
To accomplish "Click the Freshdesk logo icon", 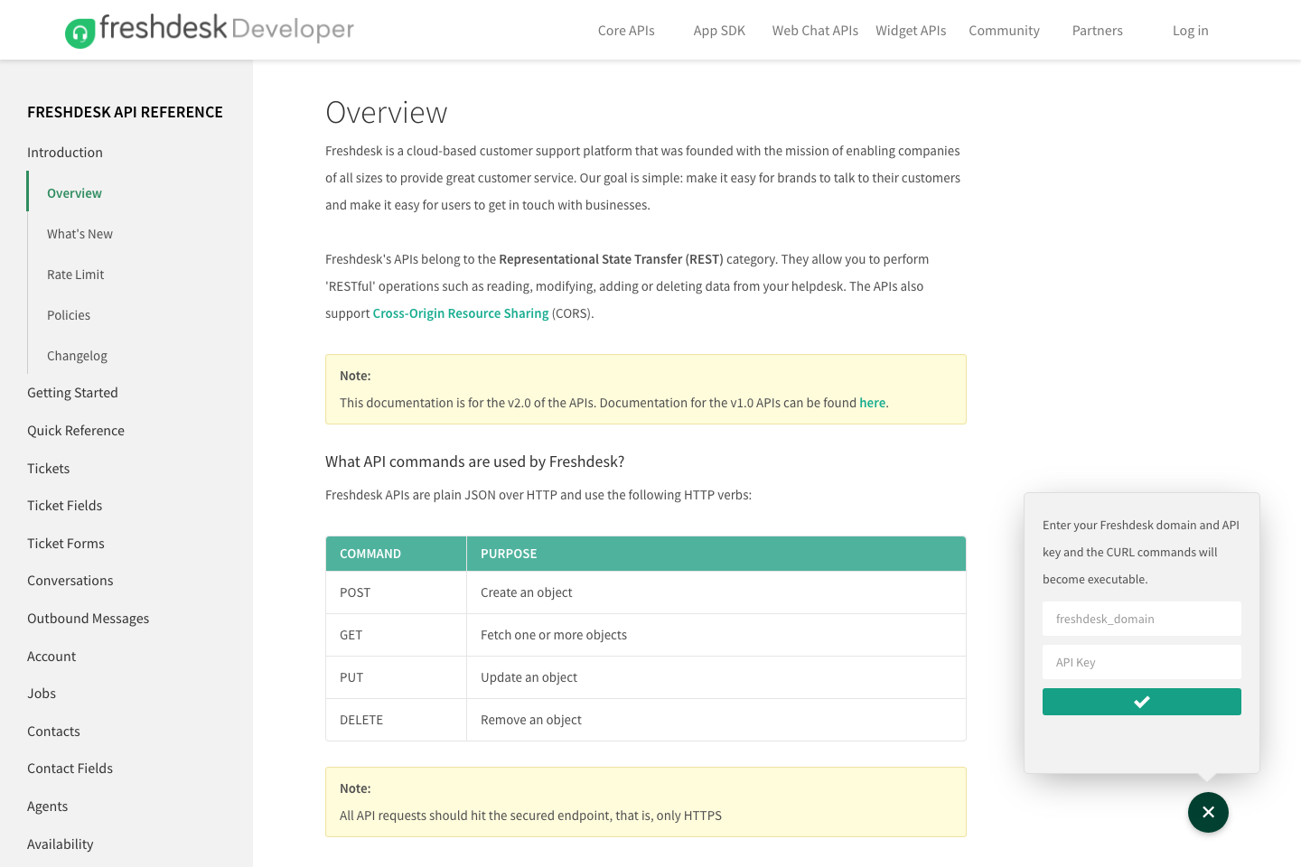I will coord(81,31).
